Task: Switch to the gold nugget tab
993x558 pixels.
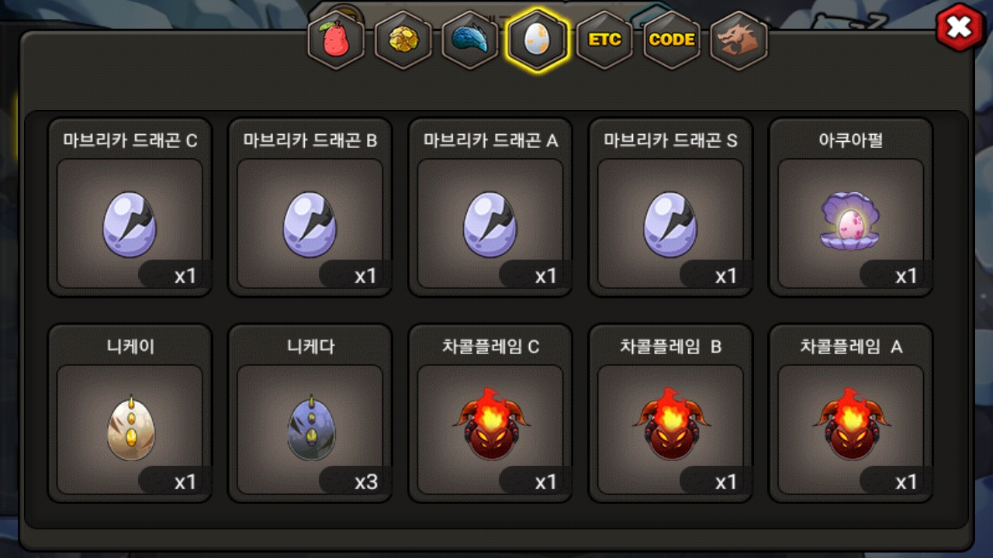Action: pyautogui.click(x=403, y=40)
